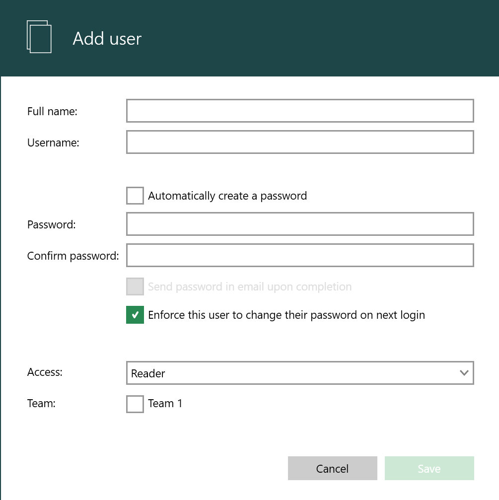The image size is (499, 500).
Task: Click into the Full name field
Action: pyautogui.click(x=300, y=111)
